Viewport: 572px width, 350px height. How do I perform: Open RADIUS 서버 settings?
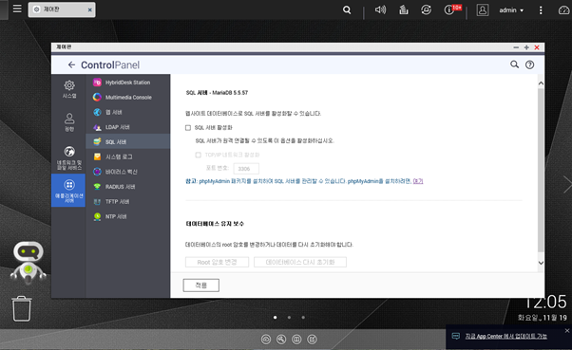(x=127, y=187)
